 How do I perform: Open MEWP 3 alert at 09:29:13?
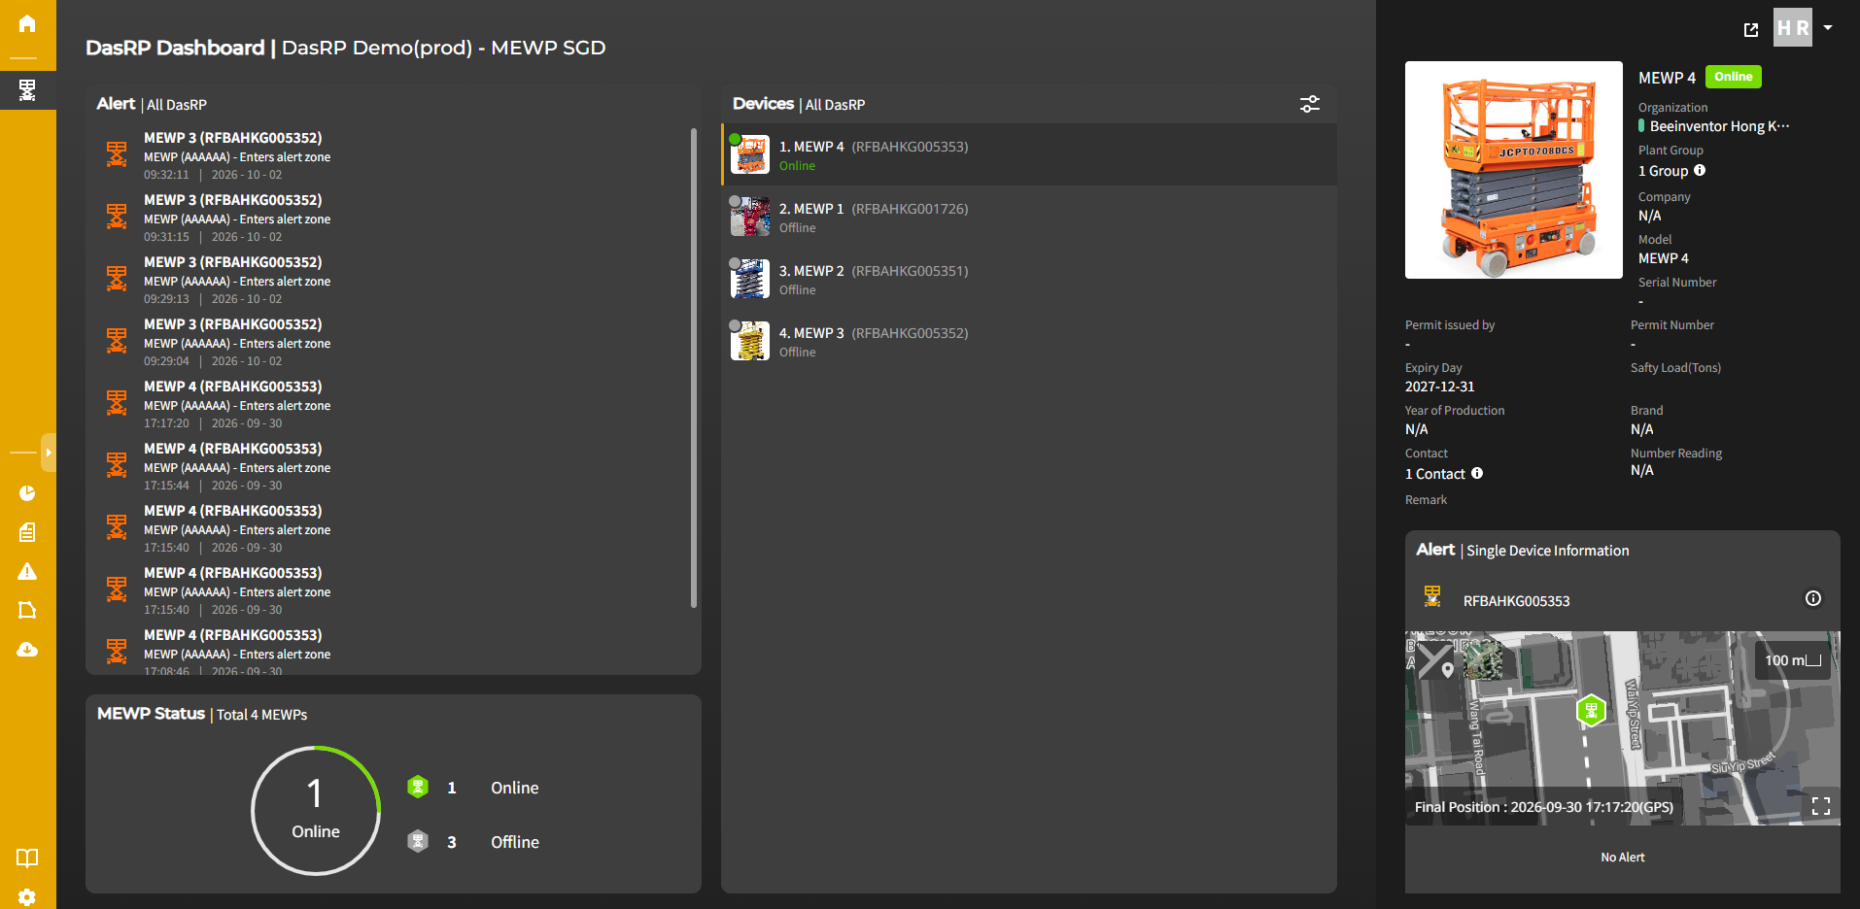click(x=389, y=280)
